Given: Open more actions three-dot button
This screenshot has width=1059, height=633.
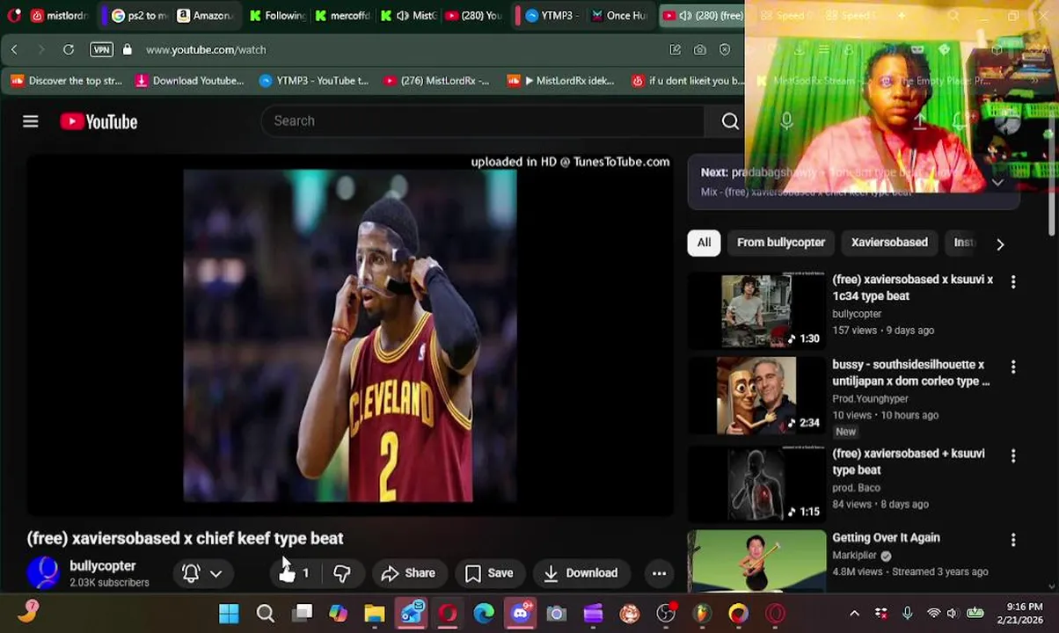Looking at the screenshot, I should coord(659,573).
